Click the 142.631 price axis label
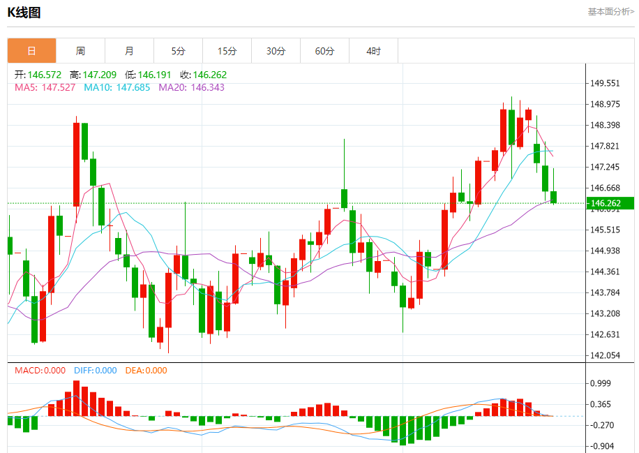 (605, 335)
